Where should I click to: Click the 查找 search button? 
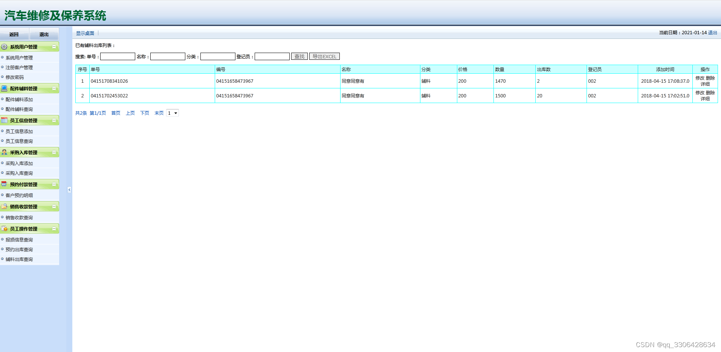coord(299,56)
